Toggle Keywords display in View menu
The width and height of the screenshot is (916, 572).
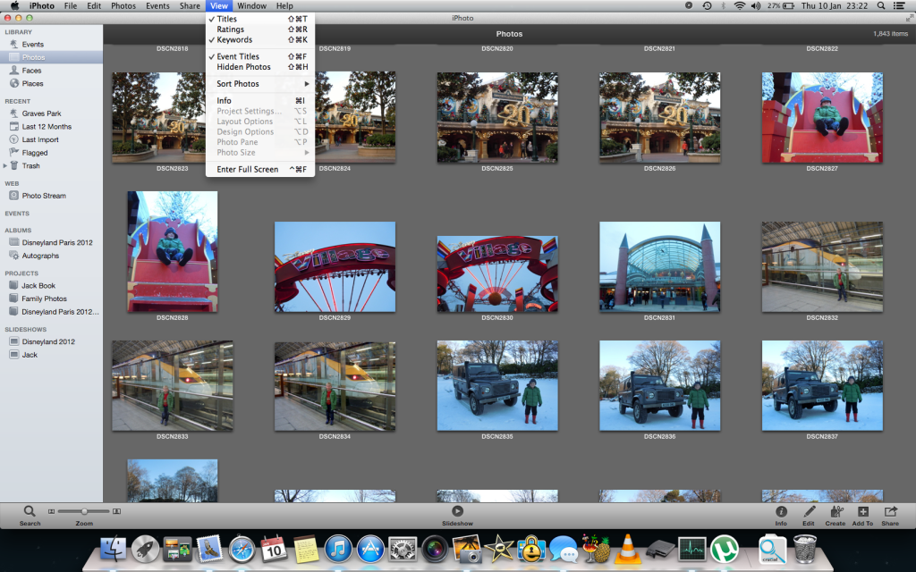click(x=234, y=39)
